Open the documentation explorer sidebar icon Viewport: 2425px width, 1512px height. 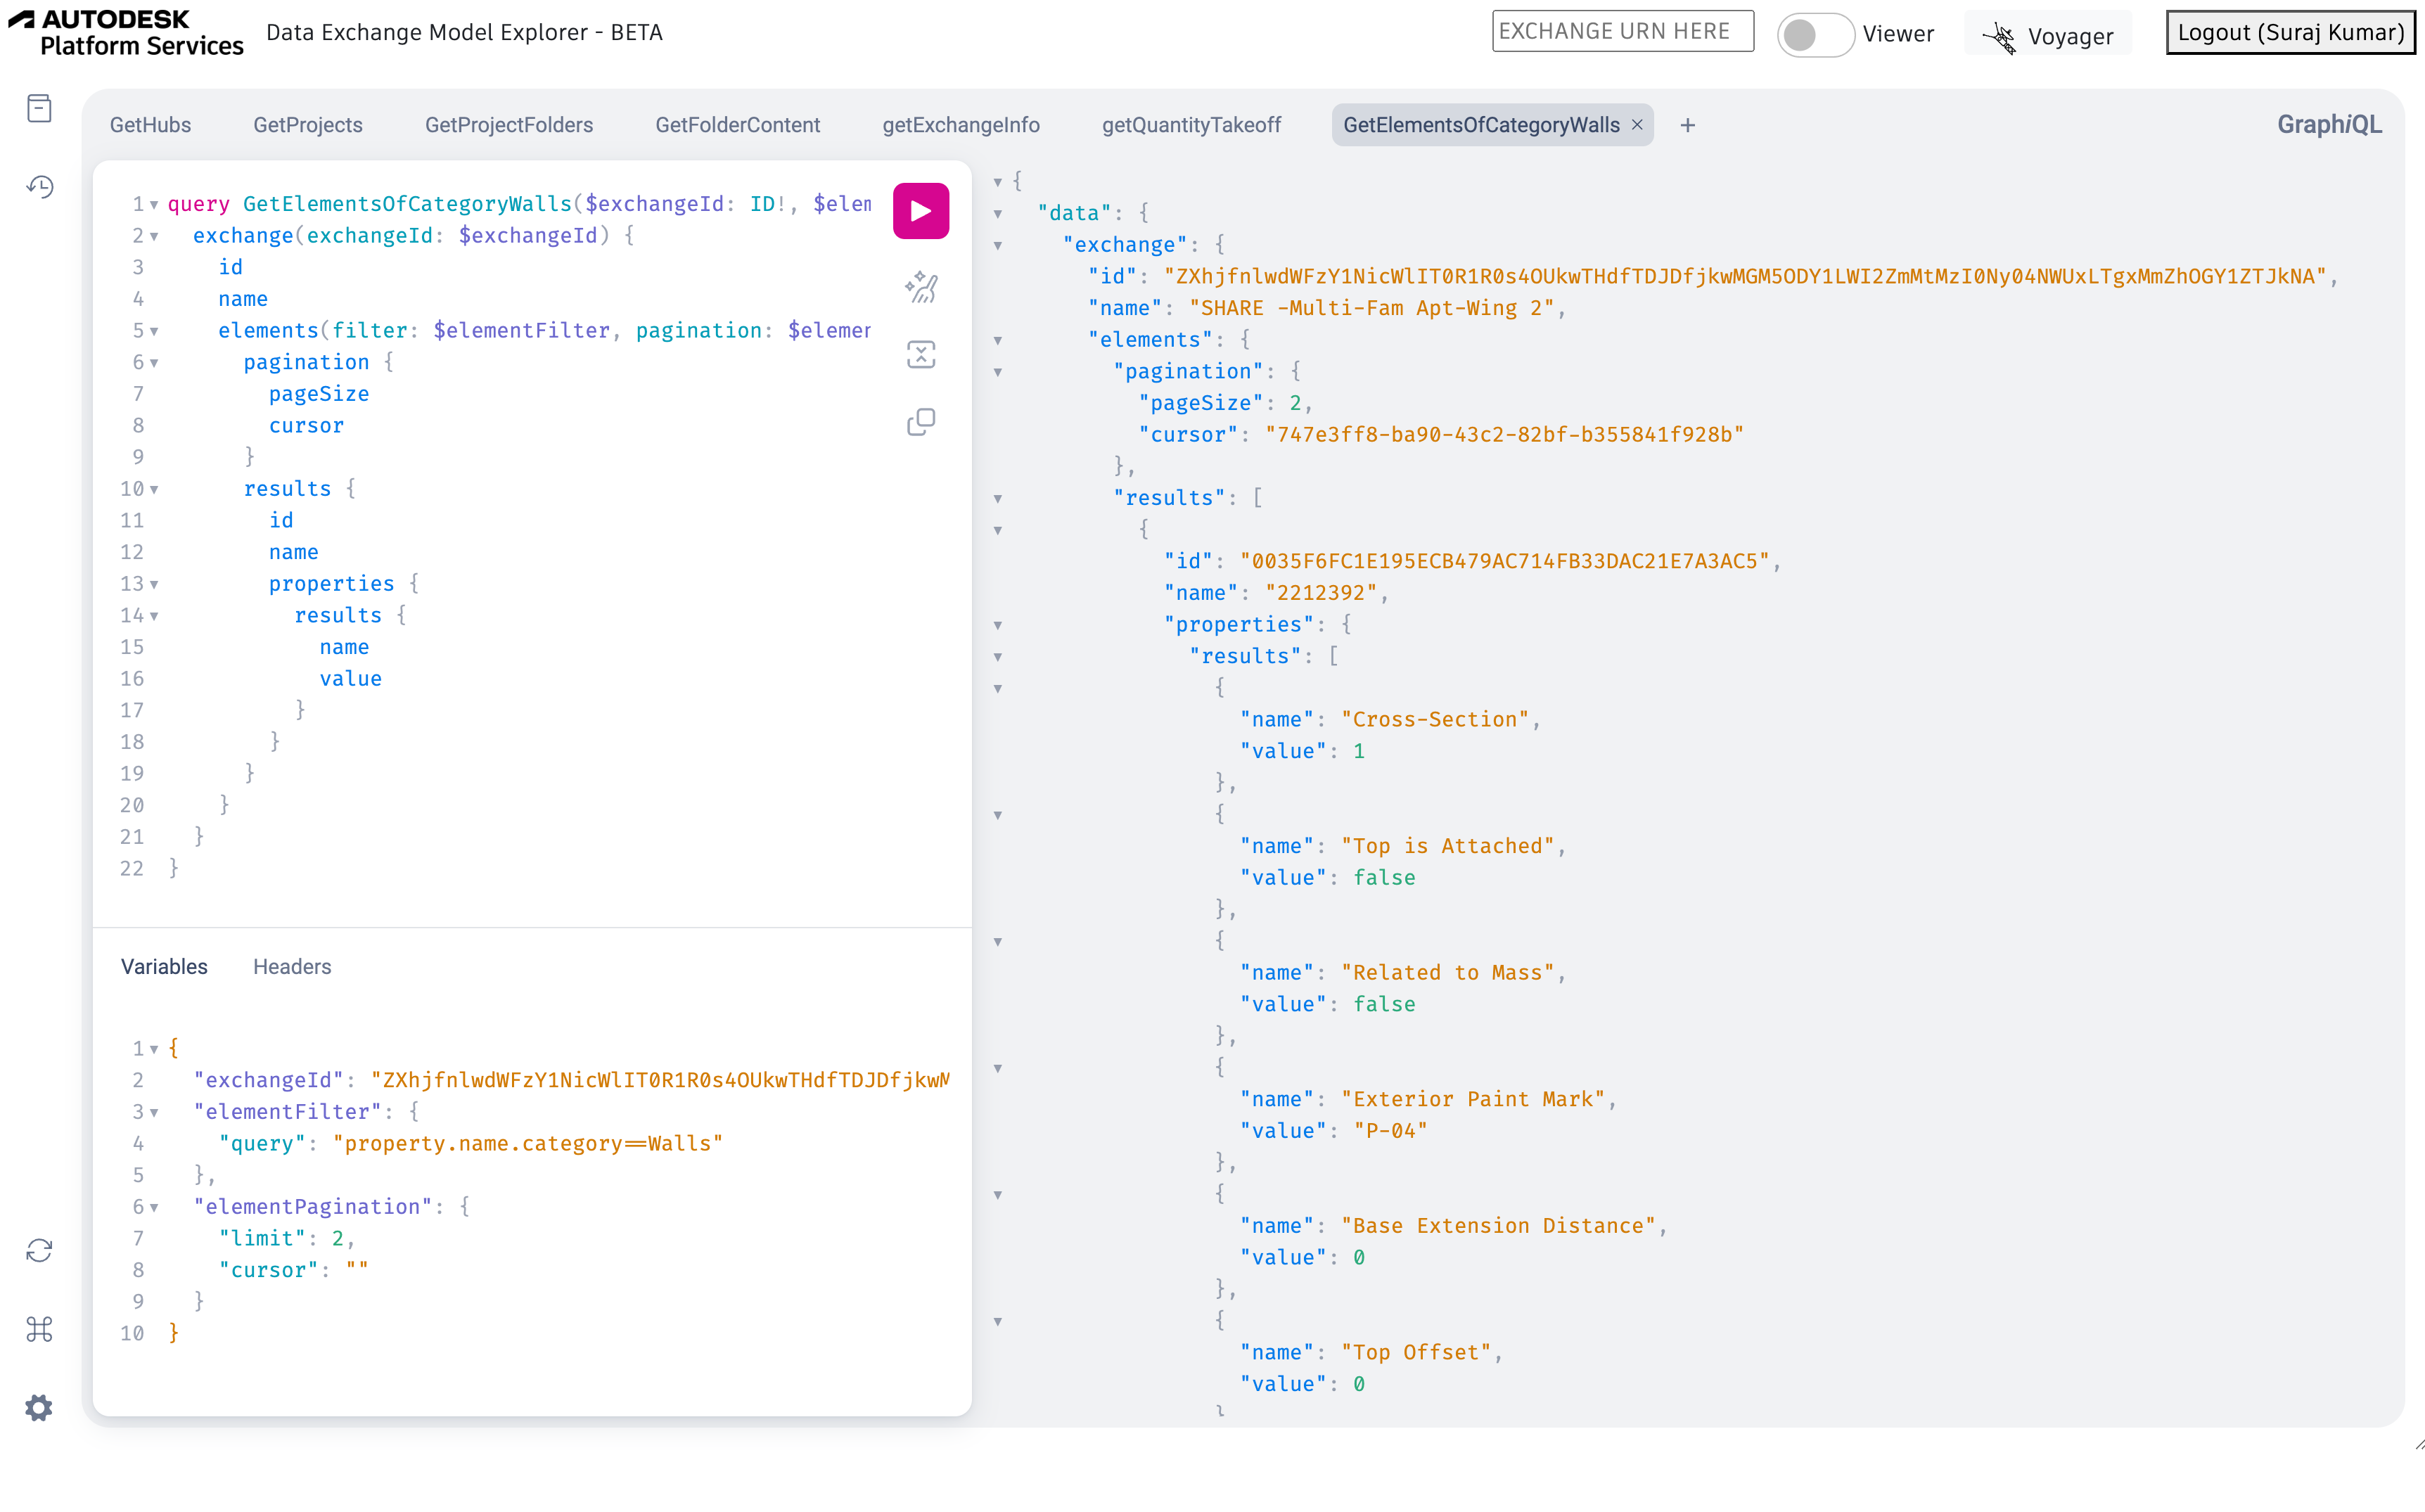point(39,108)
